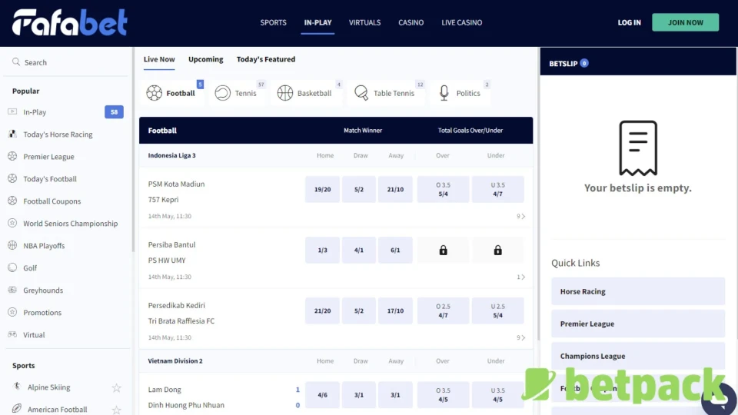This screenshot has width=738, height=415.
Task: Select 21/10 away odds for 757 Kepri
Action: pyautogui.click(x=395, y=189)
